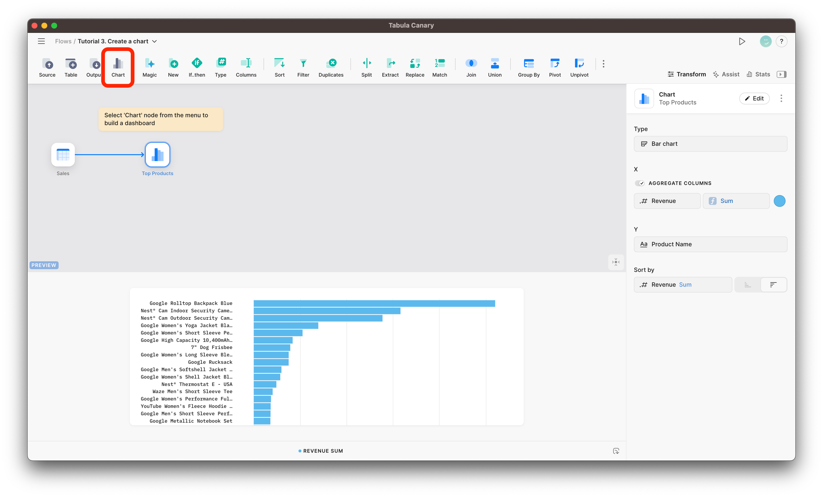Viewport: 823px width, 497px height.
Task: Click the Edit button for chart
Action: (x=754, y=99)
